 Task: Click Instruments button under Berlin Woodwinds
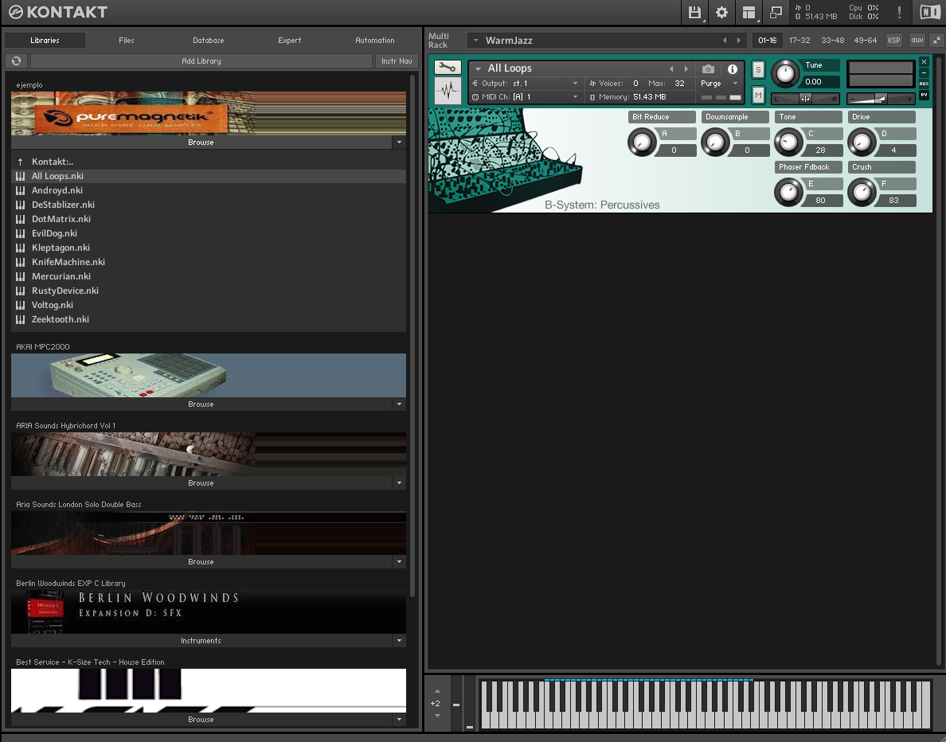pos(201,641)
